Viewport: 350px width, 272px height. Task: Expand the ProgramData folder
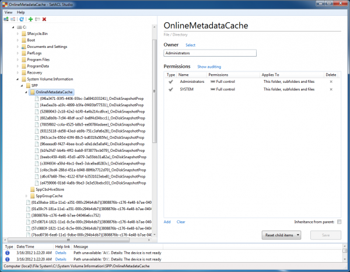click(17, 66)
